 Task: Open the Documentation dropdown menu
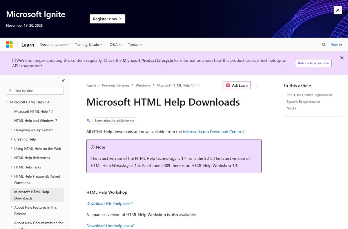point(54,45)
